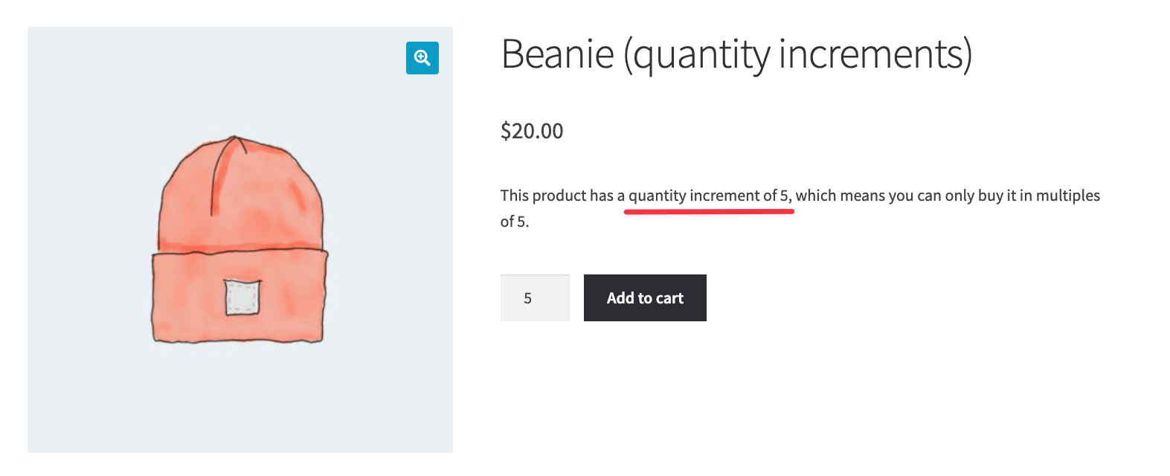Select the product description paragraph

point(800,208)
